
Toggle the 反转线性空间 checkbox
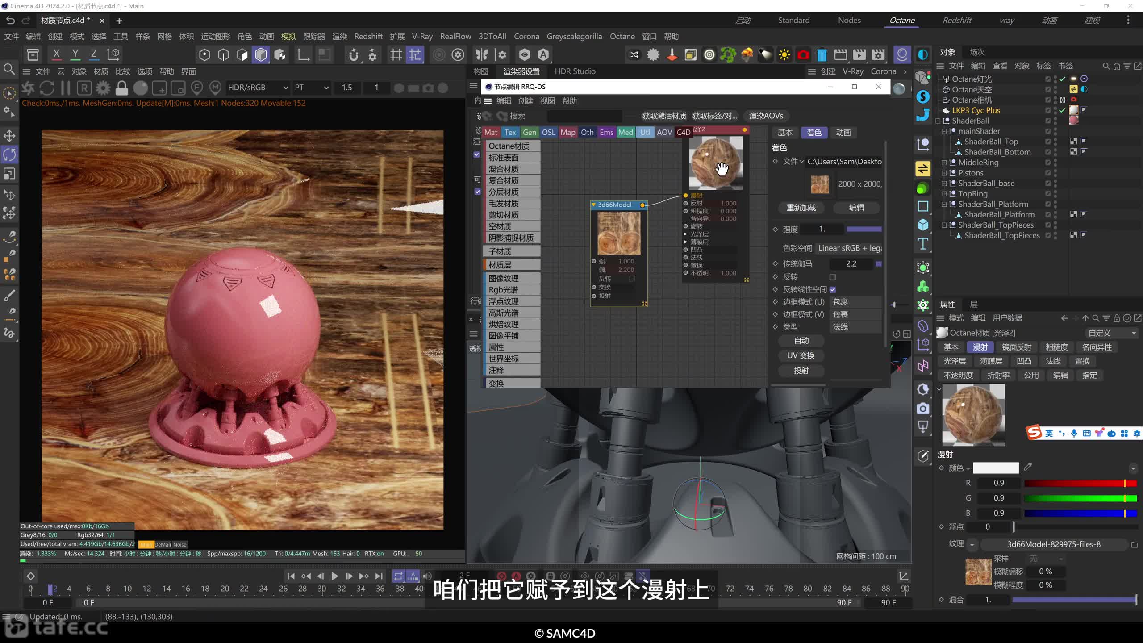[x=833, y=290]
